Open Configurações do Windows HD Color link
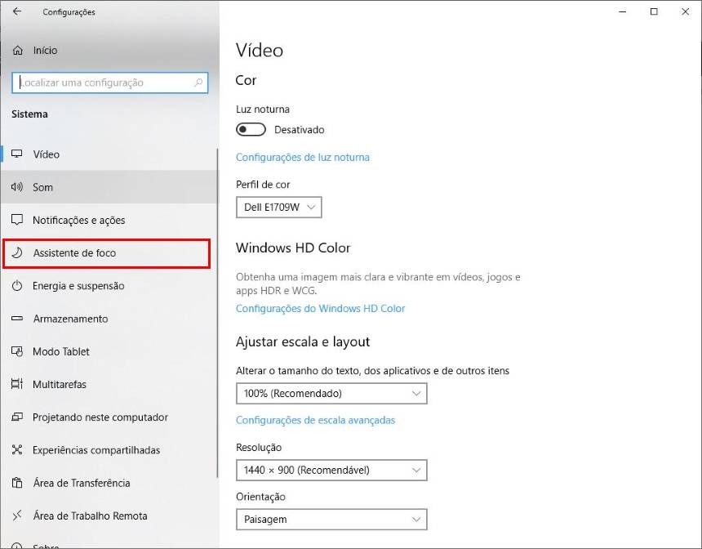 [321, 308]
